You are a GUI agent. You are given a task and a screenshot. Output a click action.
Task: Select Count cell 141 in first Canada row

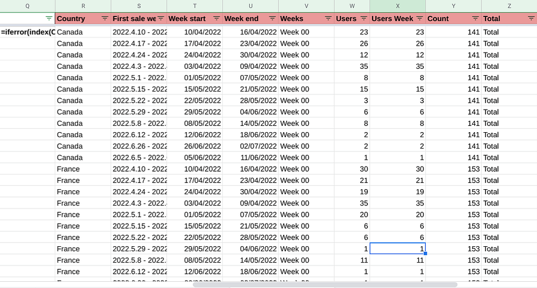point(453,32)
